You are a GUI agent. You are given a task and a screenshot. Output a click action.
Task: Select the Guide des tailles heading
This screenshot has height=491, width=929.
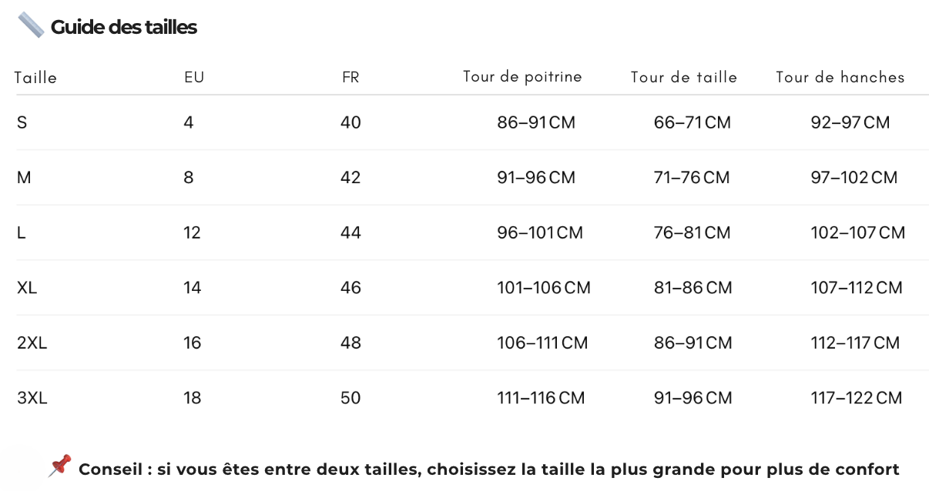pyautogui.click(x=124, y=27)
